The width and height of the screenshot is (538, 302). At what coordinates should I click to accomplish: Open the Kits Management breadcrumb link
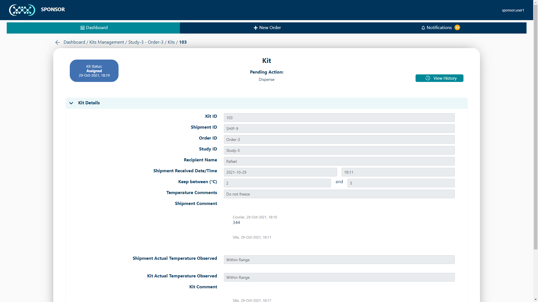106,42
